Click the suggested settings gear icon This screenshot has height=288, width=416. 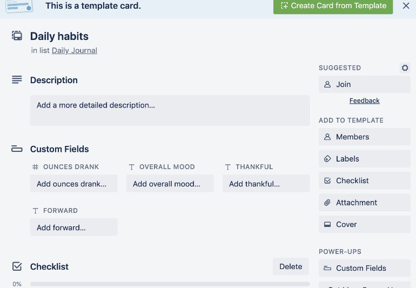pos(405,68)
